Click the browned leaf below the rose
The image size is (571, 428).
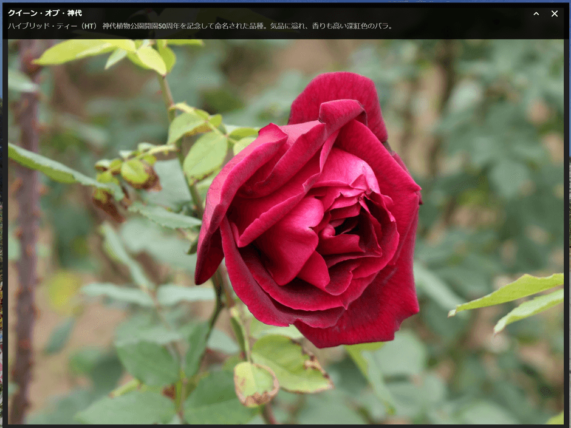[x=255, y=384]
